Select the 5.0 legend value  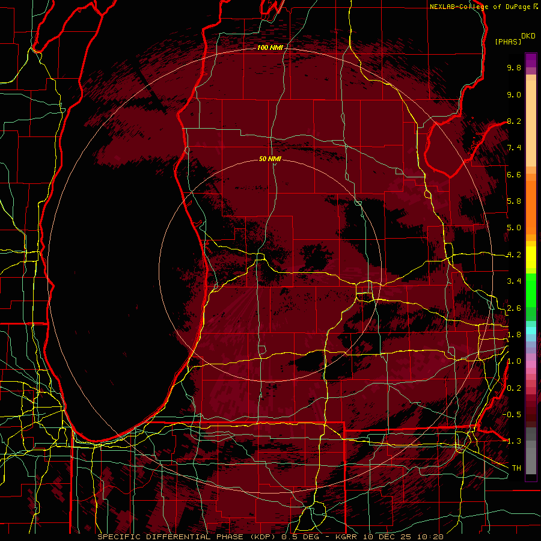[514, 228]
